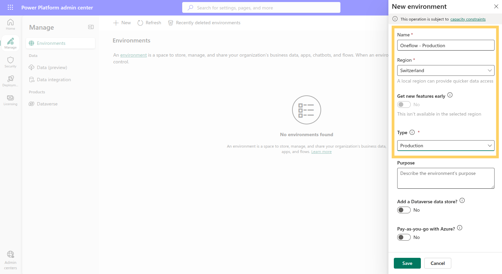Image resolution: width=502 pixels, height=274 pixels.
Task: Show info for Get new features early
Action: (450, 95)
